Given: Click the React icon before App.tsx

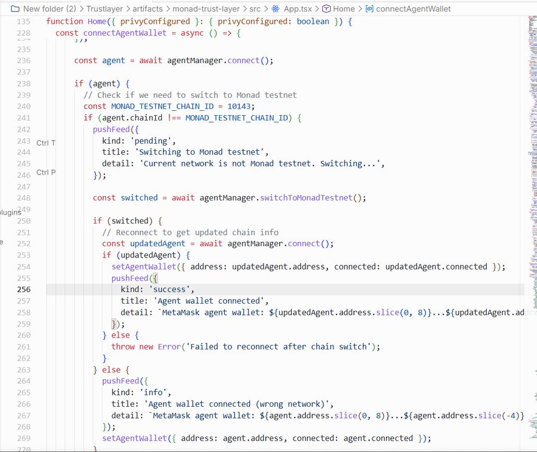Looking at the screenshot, I should tap(275, 9).
